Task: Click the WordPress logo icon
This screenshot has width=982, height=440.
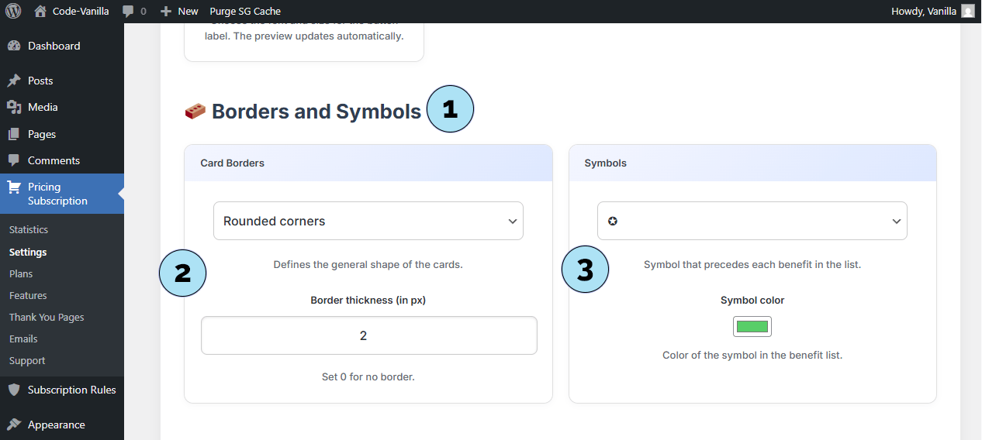Action: pyautogui.click(x=13, y=11)
